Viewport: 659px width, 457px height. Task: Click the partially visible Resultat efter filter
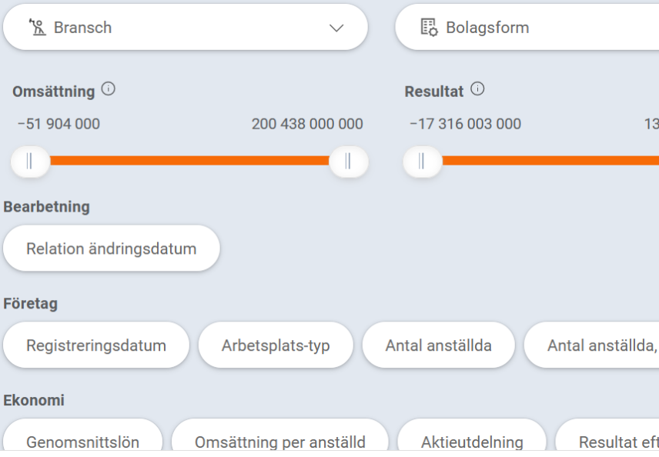(x=616, y=441)
